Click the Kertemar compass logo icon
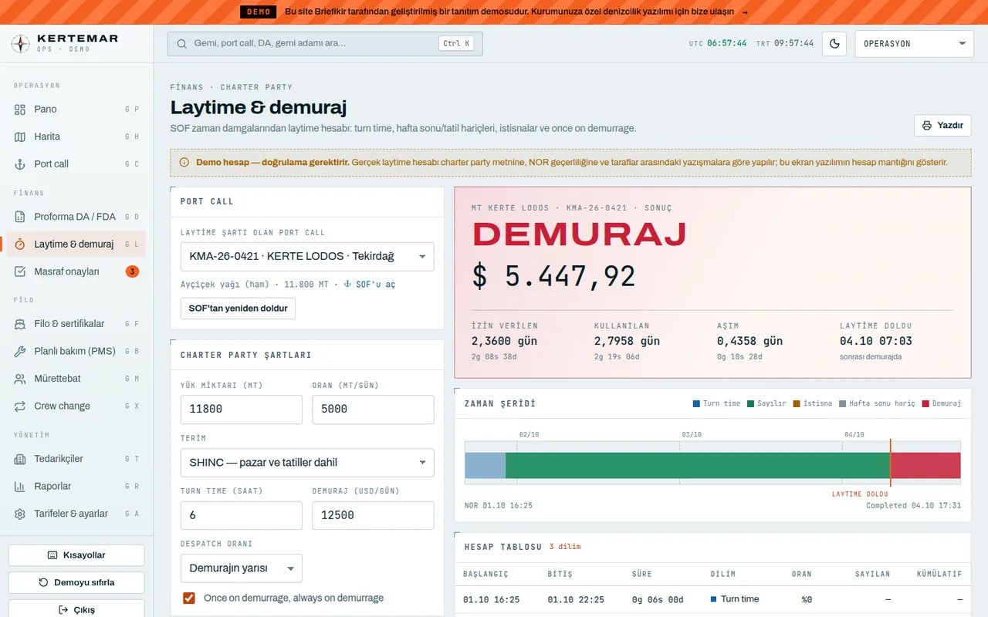The height and width of the screenshot is (617, 988). (x=21, y=43)
